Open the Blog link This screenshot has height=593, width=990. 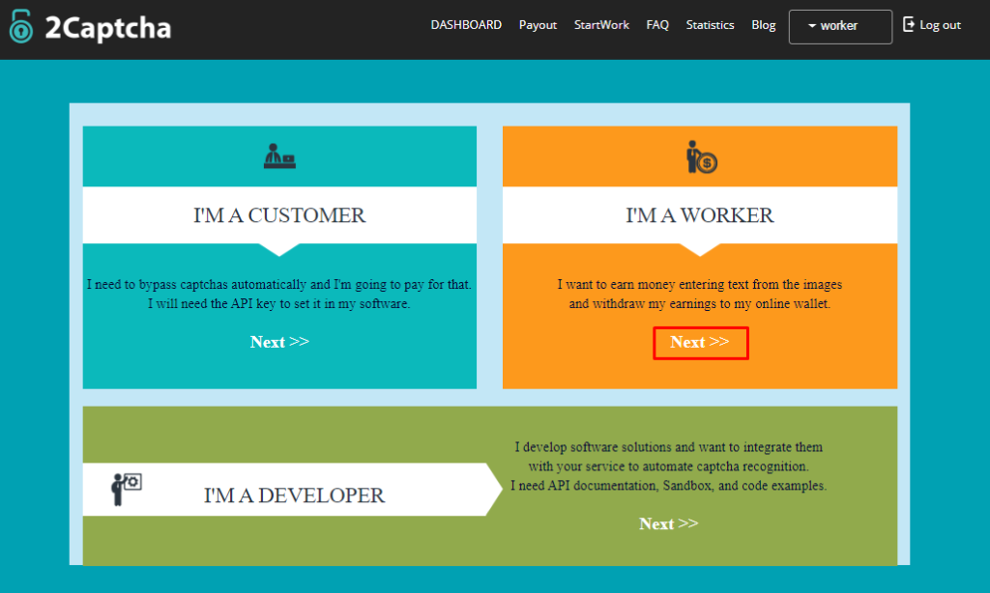click(764, 25)
